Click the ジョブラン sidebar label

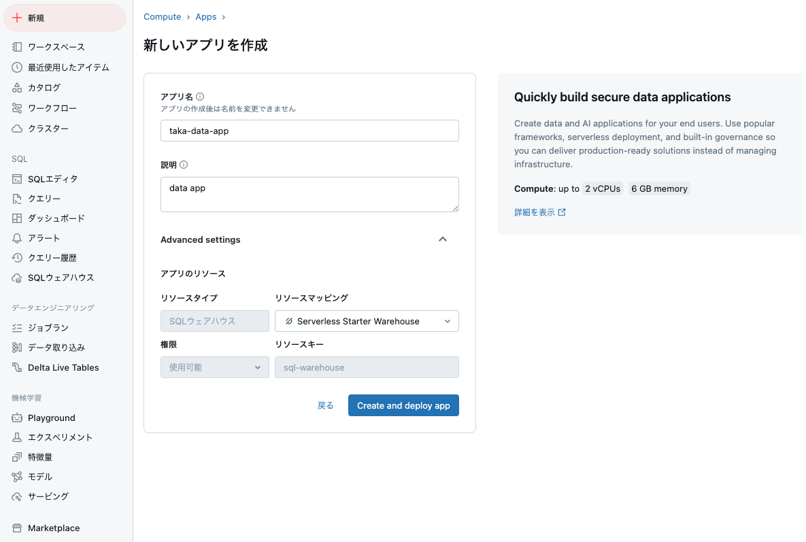click(48, 328)
